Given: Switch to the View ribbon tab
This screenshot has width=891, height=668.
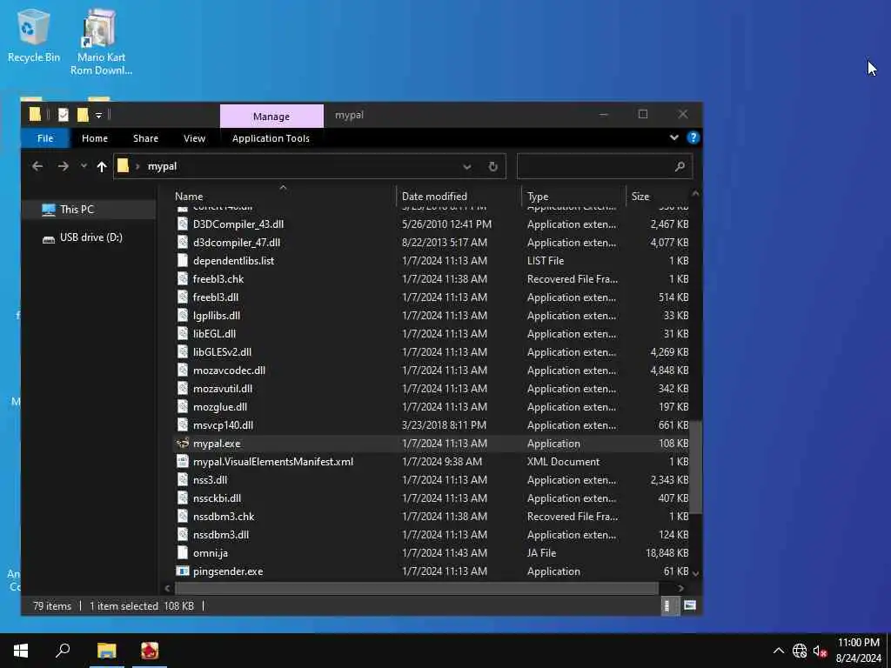Looking at the screenshot, I should click(x=194, y=138).
